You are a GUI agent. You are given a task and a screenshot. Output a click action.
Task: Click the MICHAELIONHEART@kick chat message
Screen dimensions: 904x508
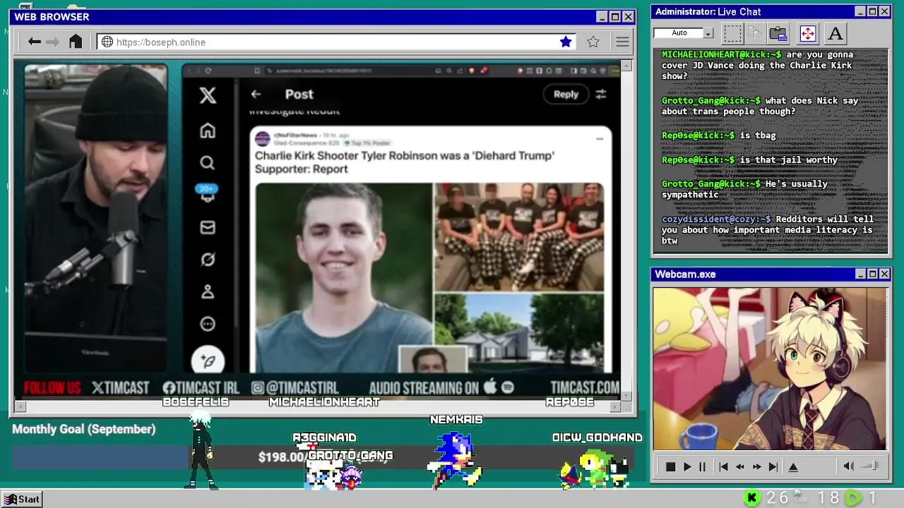pyautogui.click(x=757, y=65)
